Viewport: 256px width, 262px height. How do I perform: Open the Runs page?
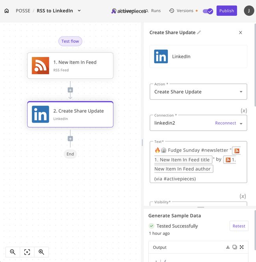coord(156,11)
